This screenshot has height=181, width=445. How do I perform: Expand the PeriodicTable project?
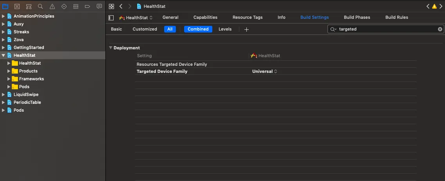coord(4,102)
